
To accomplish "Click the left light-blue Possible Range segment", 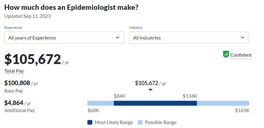I will [x=100, y=103].
